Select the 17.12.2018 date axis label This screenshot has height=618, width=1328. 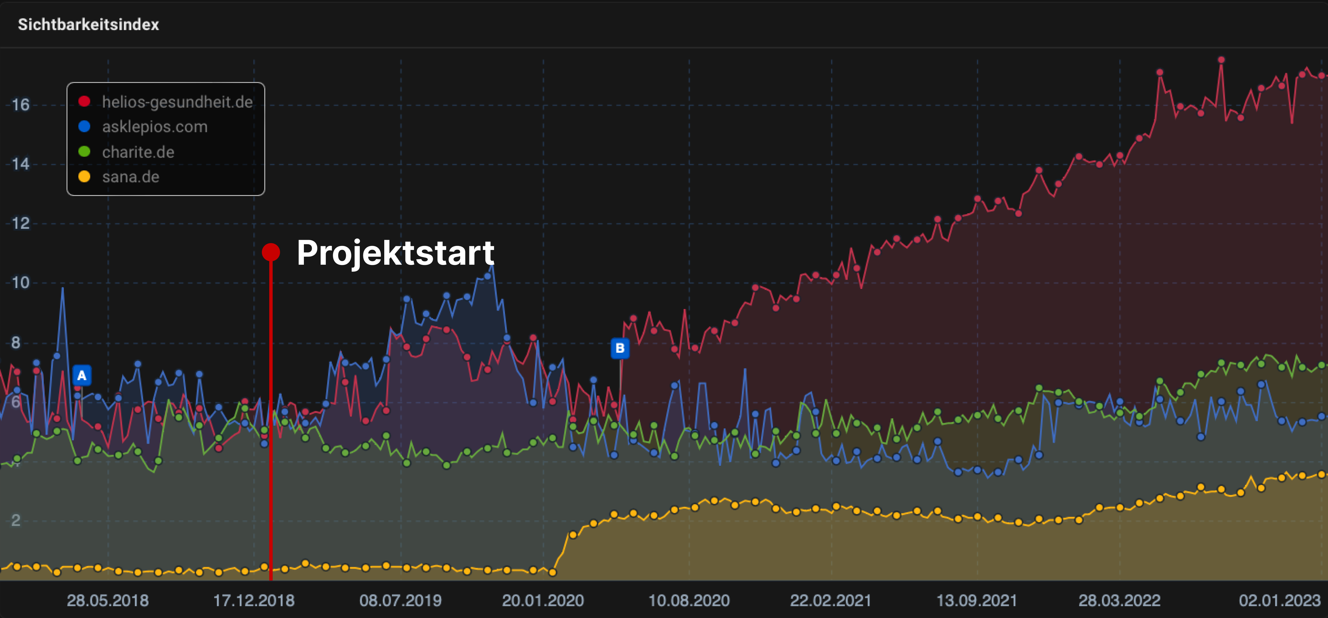point(254,600)
